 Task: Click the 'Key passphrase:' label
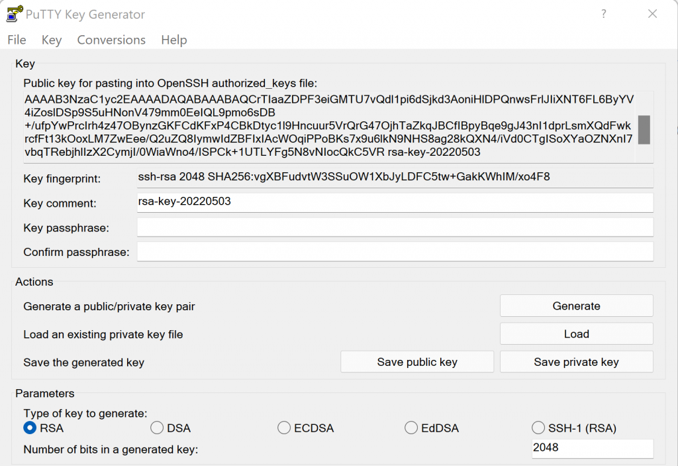click(66, 228)
